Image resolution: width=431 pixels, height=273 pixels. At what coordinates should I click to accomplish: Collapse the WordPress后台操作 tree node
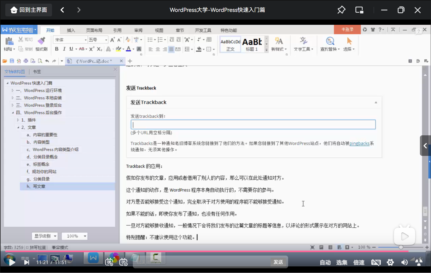click(12, 113)
